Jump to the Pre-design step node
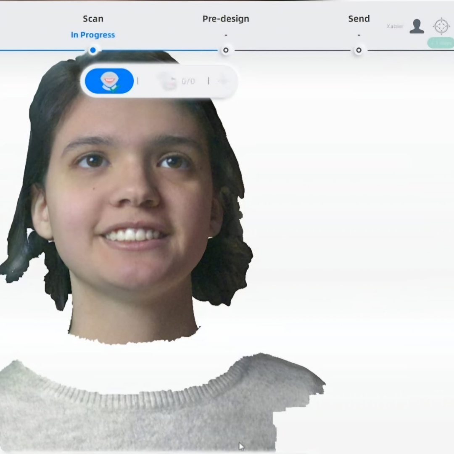This screenshot has width=454, height=454. tap(226, 50)
